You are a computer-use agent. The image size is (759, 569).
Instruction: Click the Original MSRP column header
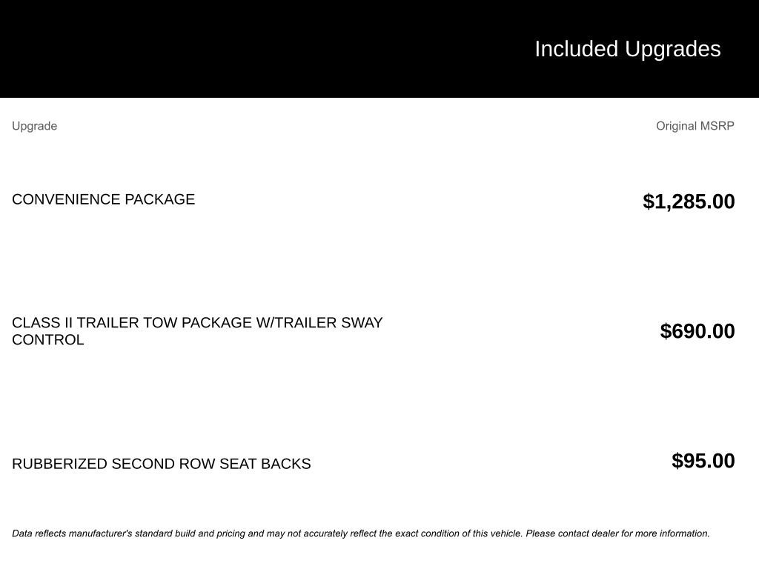695,126
